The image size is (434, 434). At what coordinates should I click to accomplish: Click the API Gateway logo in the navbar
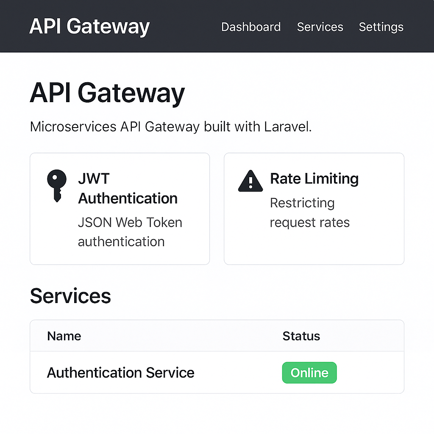click(89, 26)
